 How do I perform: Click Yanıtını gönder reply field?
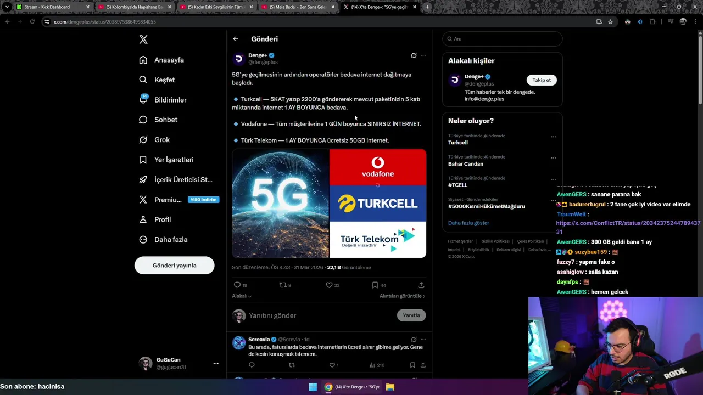[321, 315]
